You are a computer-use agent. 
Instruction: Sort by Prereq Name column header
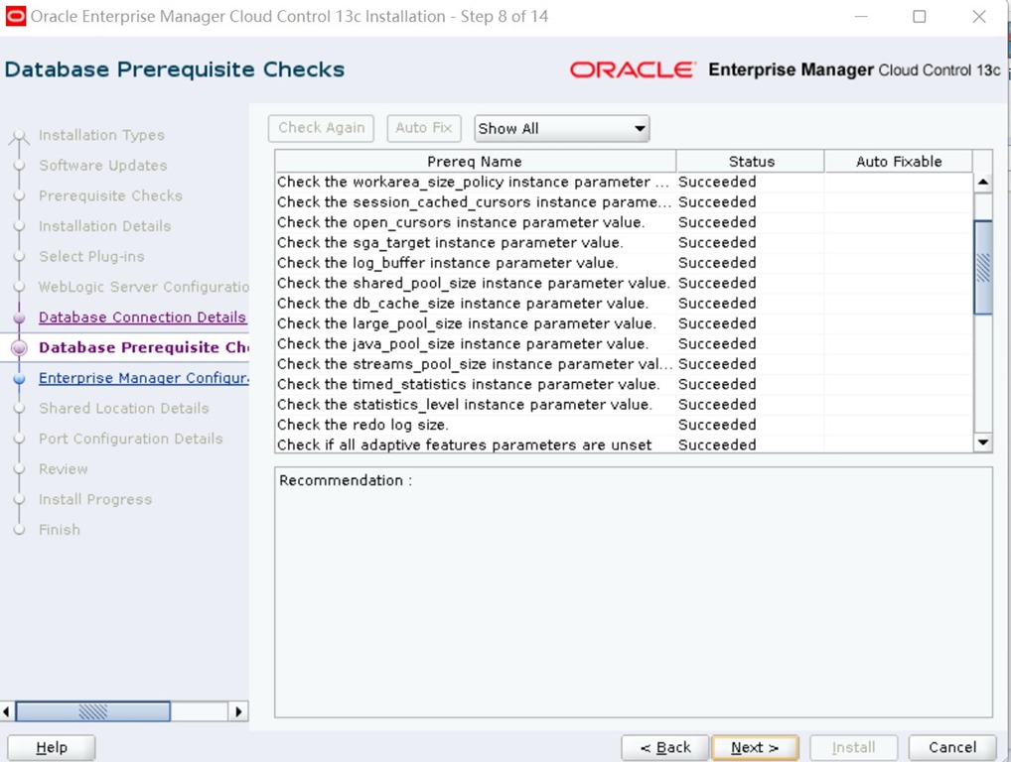pos(475,161)
